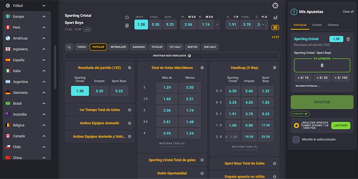Click Clear all in Mis Apuestas
The image size is (358, 179).
pos(348,12)
